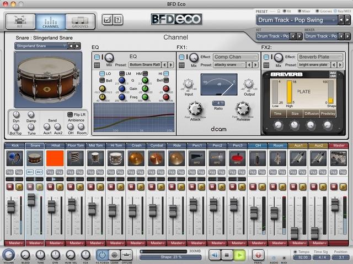Expand the Comp Chan effect dropdown
Image resolution: width=353 pixels, height=264 pixels.
234,57
